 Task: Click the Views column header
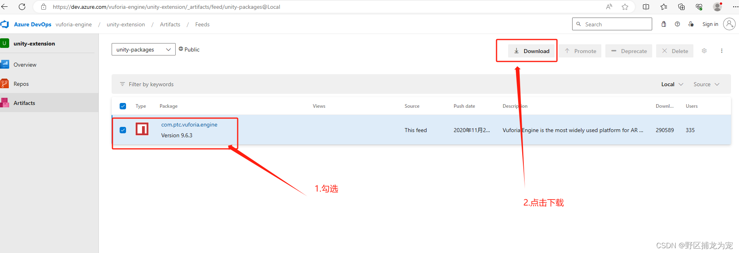click(319, 106)
